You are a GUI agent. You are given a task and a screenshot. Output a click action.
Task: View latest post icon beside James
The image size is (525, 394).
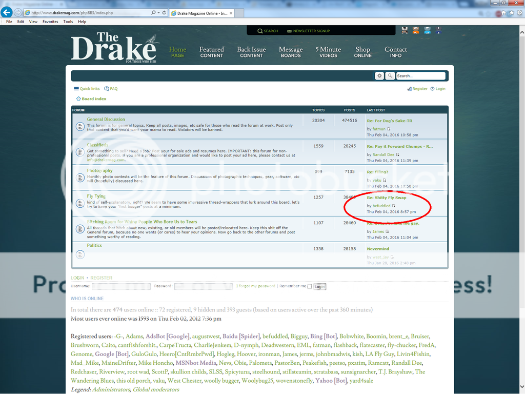pyautogui.click(x=387, y=231)
